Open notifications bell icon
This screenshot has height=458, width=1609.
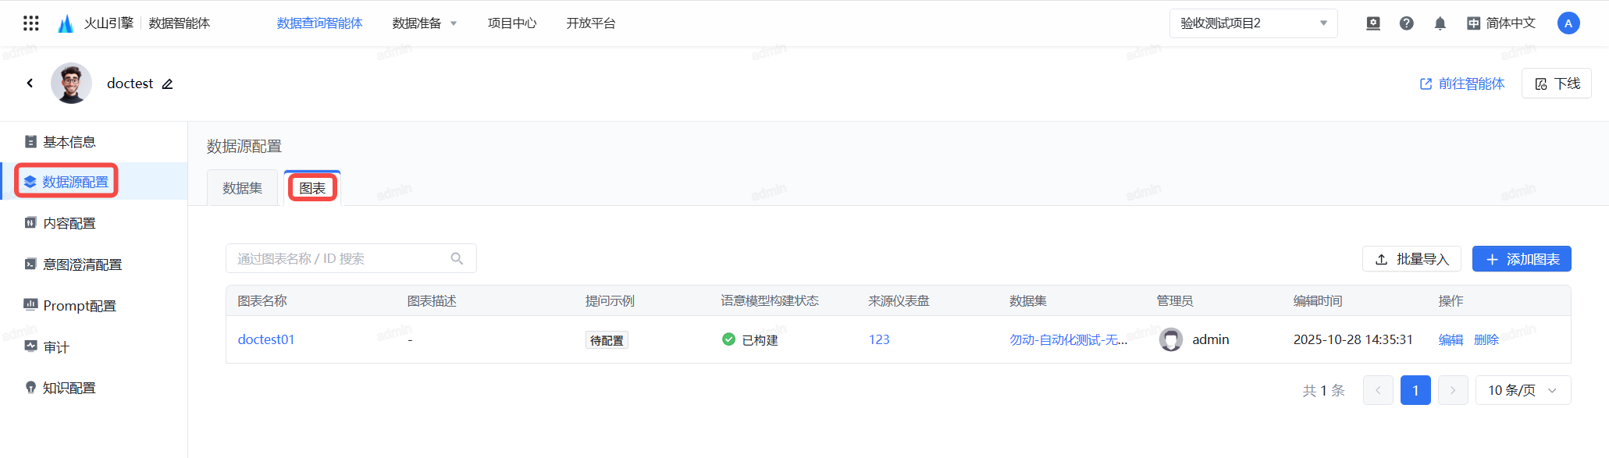1440,23
